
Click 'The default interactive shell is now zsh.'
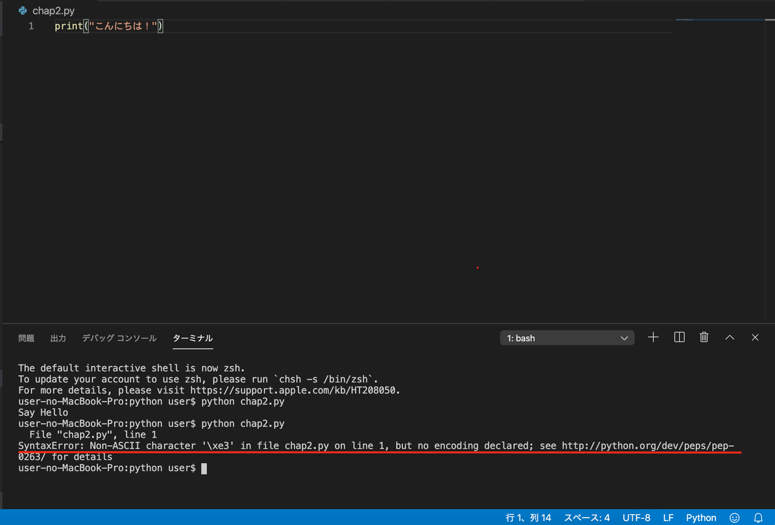point(132,368)
